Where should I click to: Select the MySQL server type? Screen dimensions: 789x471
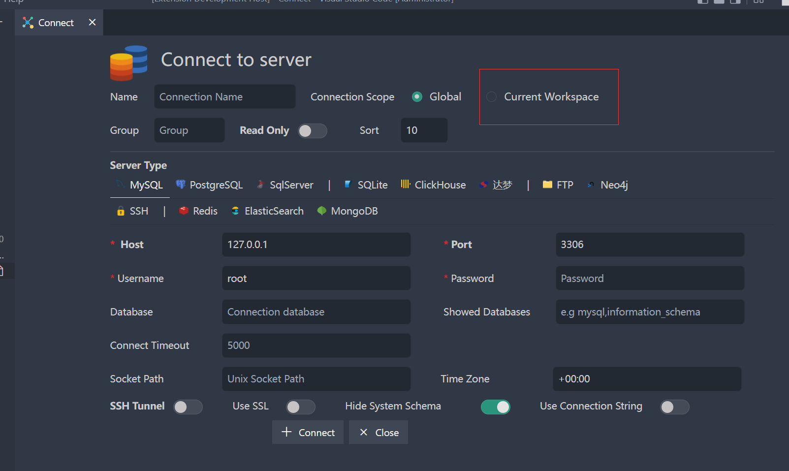click(146, 185)
